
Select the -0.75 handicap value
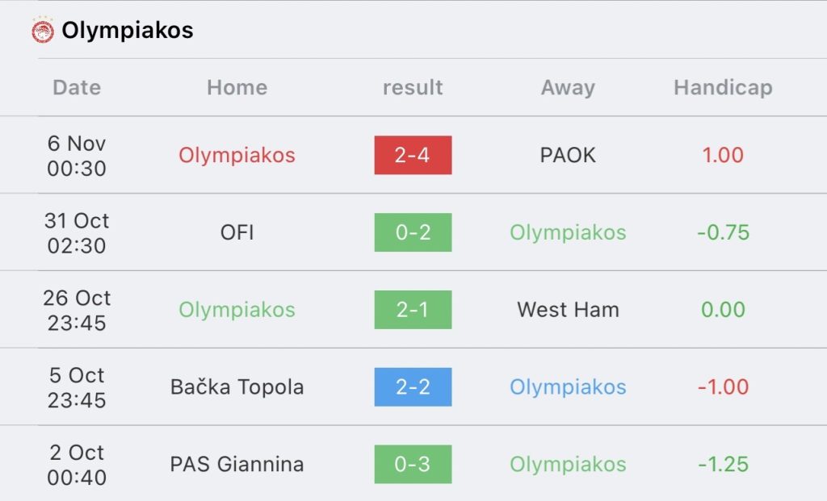723,232
